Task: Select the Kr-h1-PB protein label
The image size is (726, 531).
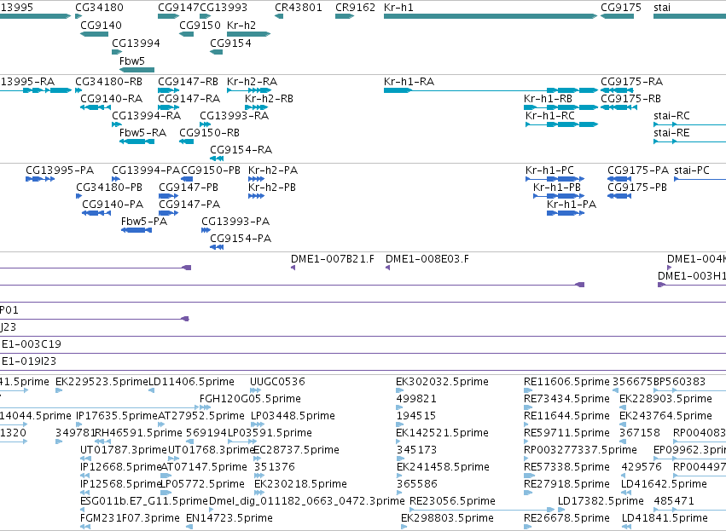Action: (557, 188)
